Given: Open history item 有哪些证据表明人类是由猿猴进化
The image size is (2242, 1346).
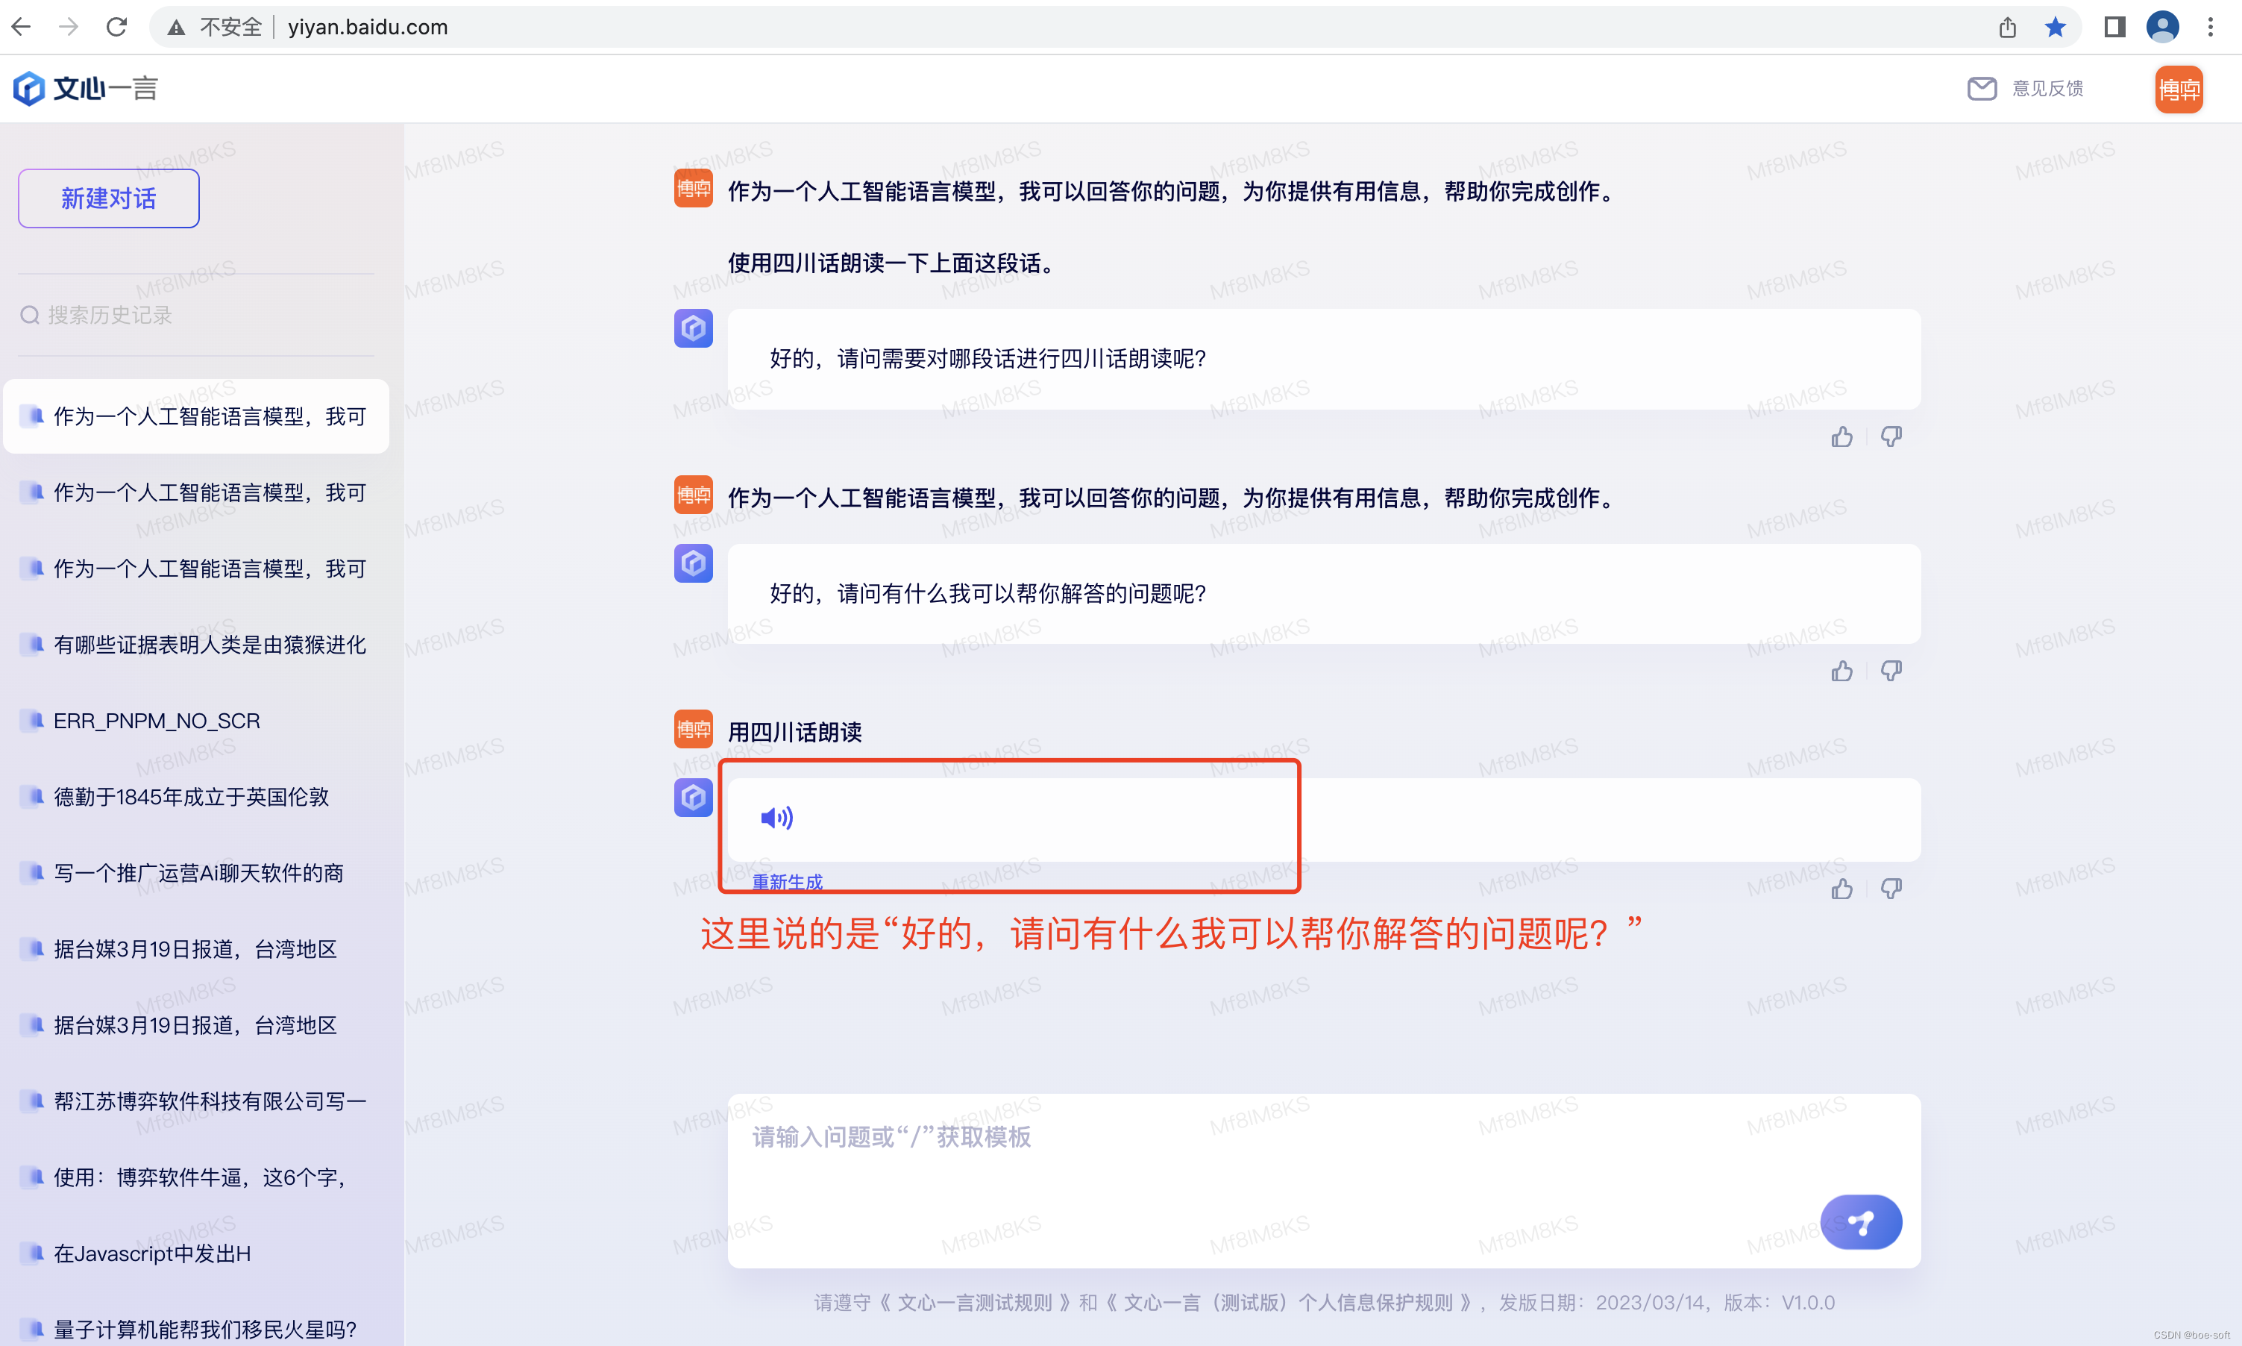Looking at the screenshot, I should pos(197,645).
